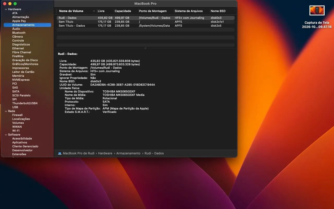
Task: Click MacBook Pro de Rudi in path bar
Action: click(79, 153)
